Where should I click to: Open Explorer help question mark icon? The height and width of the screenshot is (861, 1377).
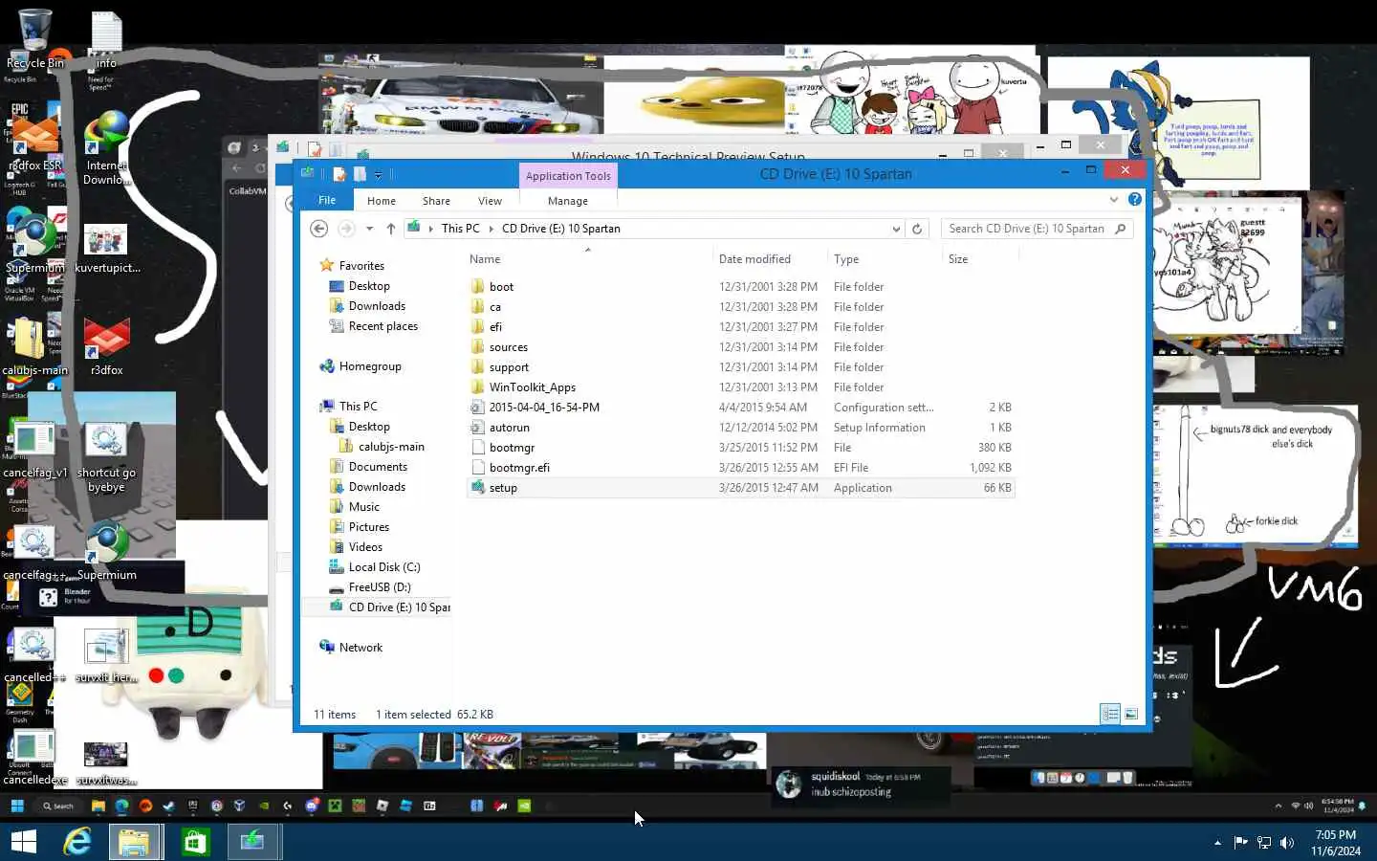1134,200
